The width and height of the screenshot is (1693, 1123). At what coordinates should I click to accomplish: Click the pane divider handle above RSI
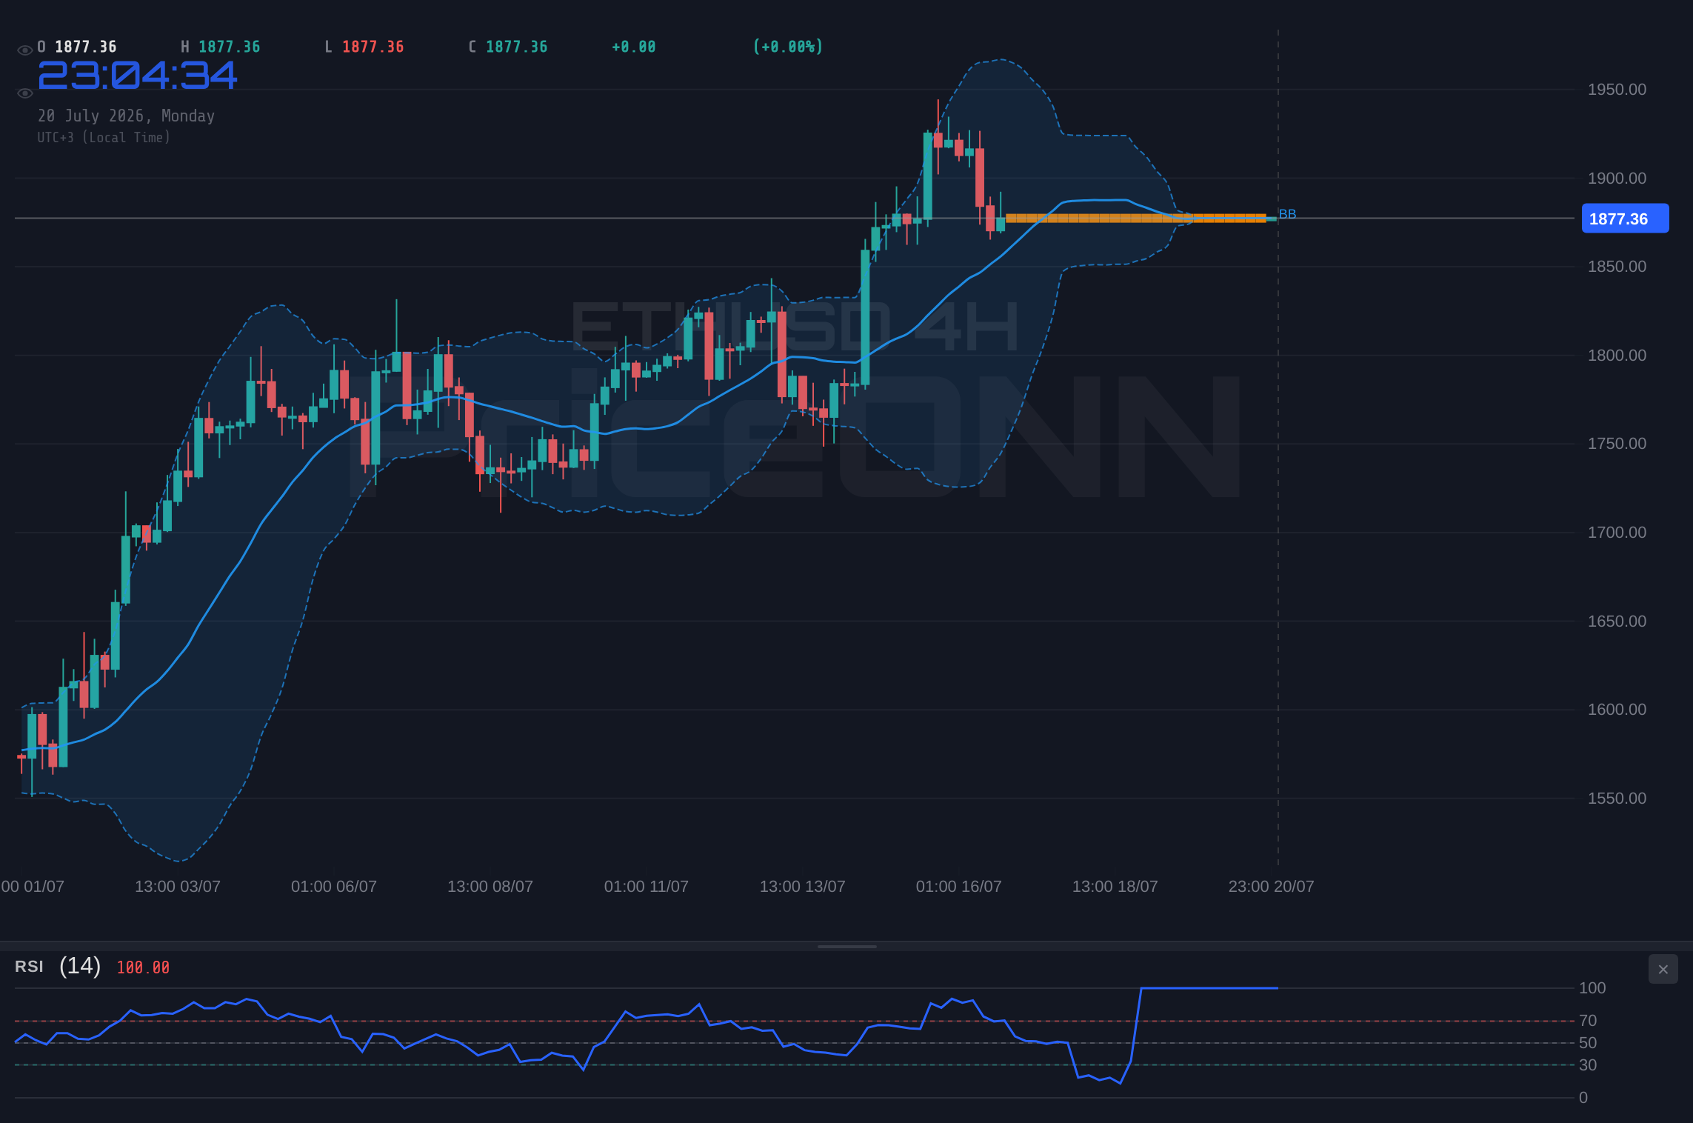click(x=846, y=947)
